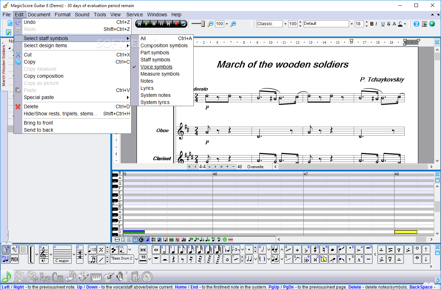
Task: Click the green plus add icon in piano roll
Action: (225, 240)
